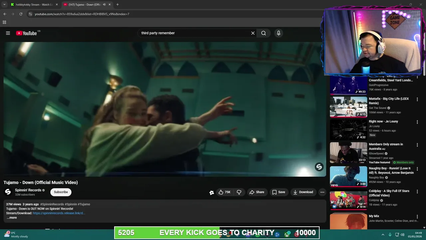This screenshot has width=426, height=240.
Task: Open the volume control in system tray
Action: click(402, 235)
